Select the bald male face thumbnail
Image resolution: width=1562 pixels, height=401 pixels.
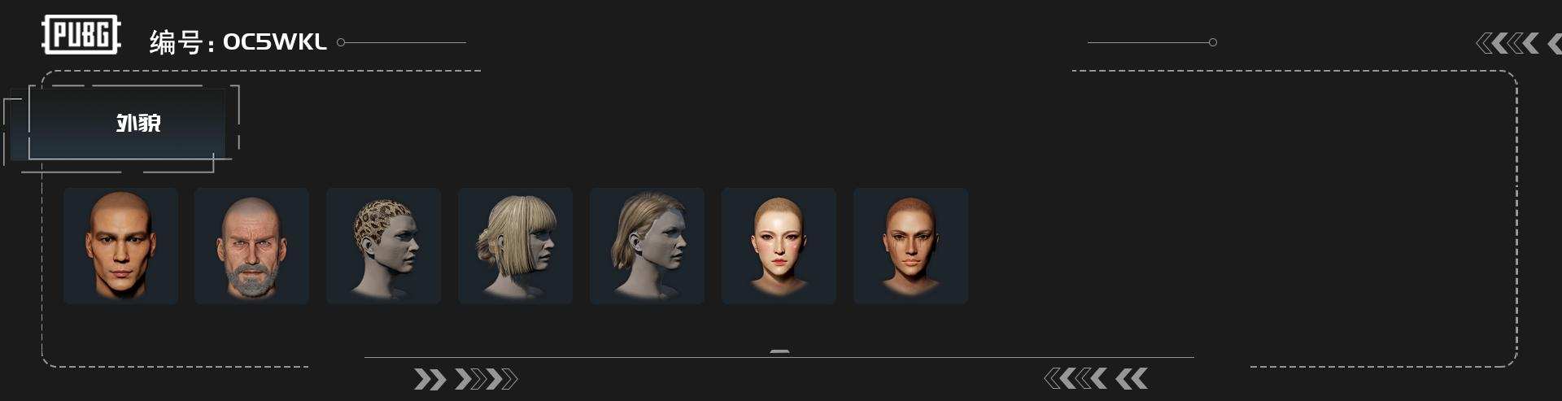pos(120,246)
